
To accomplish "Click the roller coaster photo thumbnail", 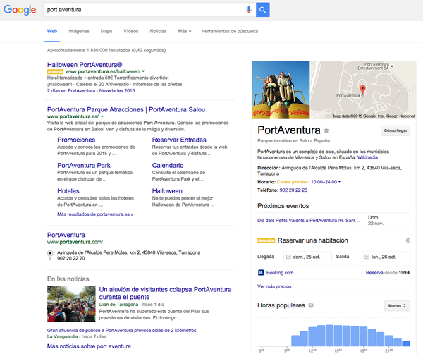I will click(281, 90).
